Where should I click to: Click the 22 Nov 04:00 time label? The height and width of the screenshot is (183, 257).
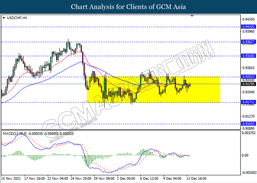58,179
